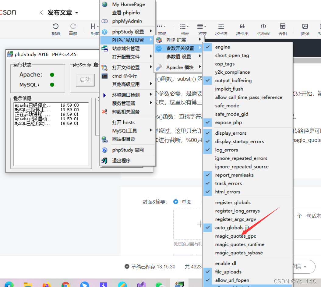Click the CSDN logo
This screenshot has height=287, width=321.
(x=8, y=12)
